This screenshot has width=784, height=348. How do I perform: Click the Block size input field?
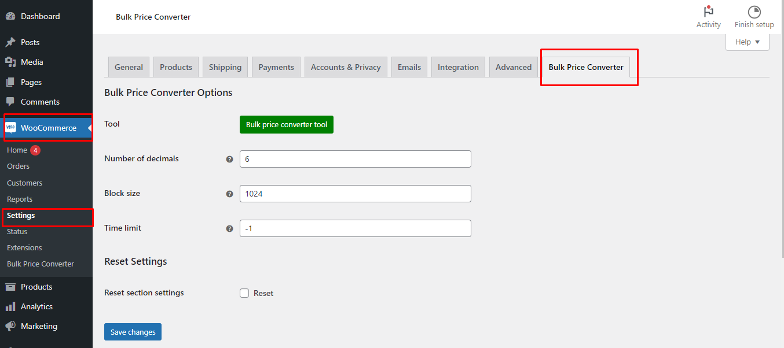tap(356, 194)
